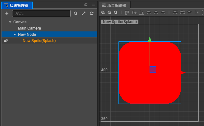Zoom in the scene editor
The width and height of the screenshot is (204, 126).
tap(103, 12)
